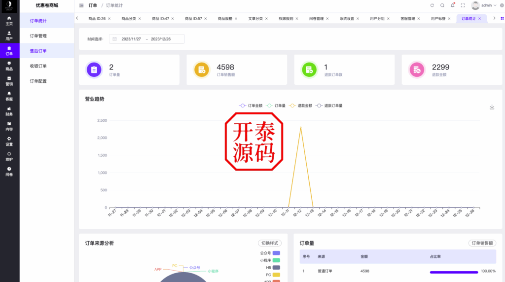Click the 订单 breadcrumb link

pos(93,5)
